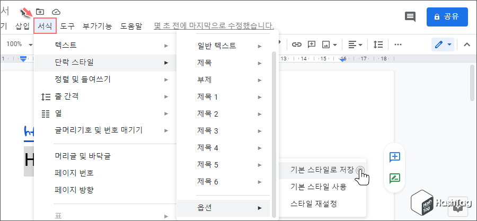Click the right indent marker on ruler
Screen dimensions: 477x221
pos(343,60)
